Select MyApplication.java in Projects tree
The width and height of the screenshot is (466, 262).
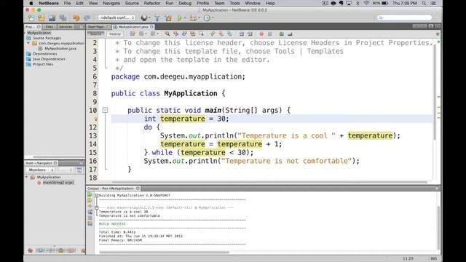point(60,49)
